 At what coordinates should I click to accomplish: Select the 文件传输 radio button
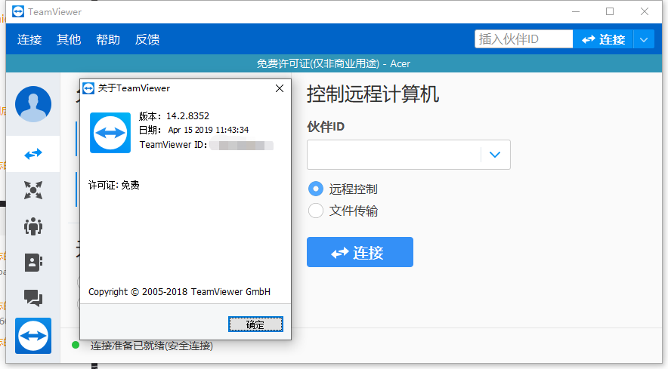point(316,211)
